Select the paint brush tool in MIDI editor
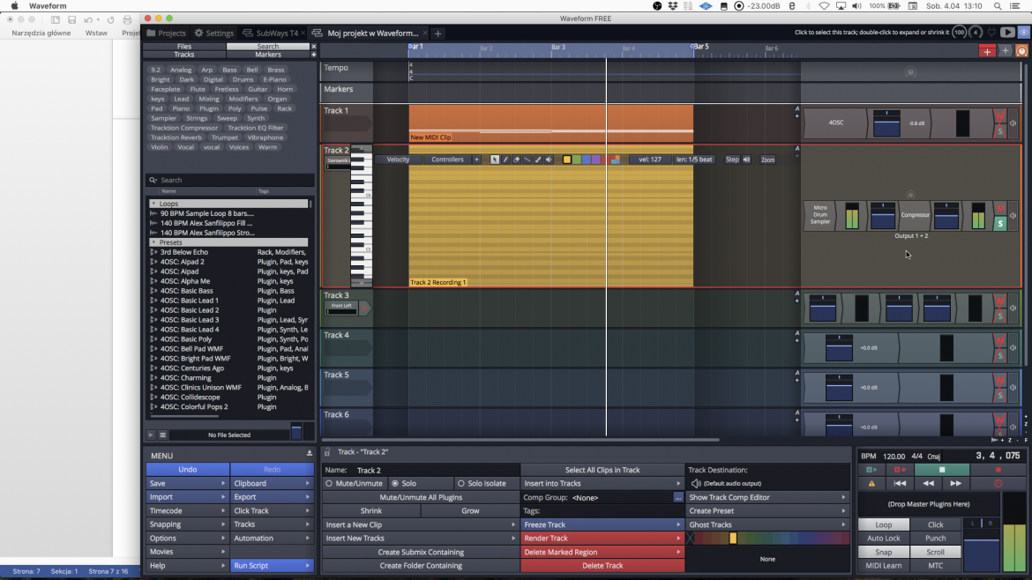Screen dimensions: 1032x580 point(538,160)
